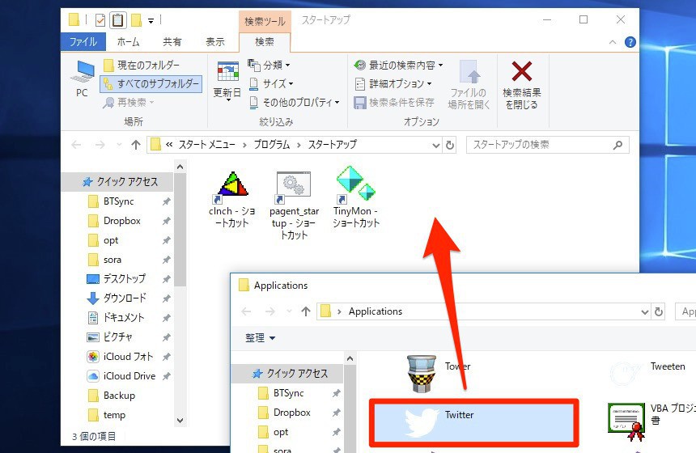Click the properties checkmark quick access icon
Viewport: 696px width, 453px height.
[101, 20]
